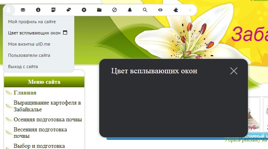Viewport: 268px width, 149px height.
Task: Open the puzzle piece modules icon
Action: [x=176, y=10]
